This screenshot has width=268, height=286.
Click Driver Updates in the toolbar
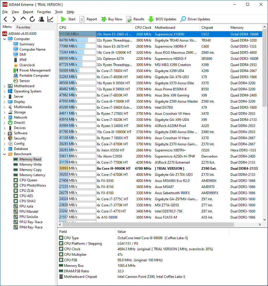[195, 19]
